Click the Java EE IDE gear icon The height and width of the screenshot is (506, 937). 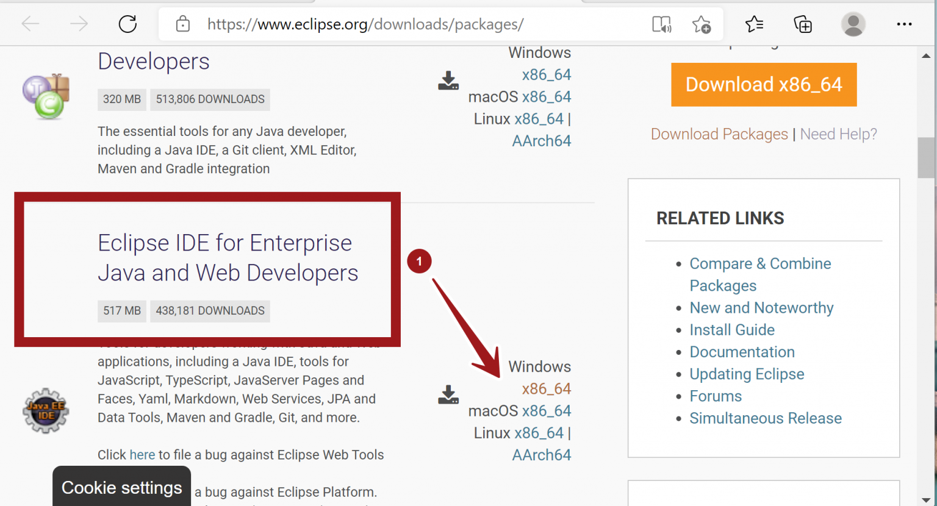coord(46,411)
